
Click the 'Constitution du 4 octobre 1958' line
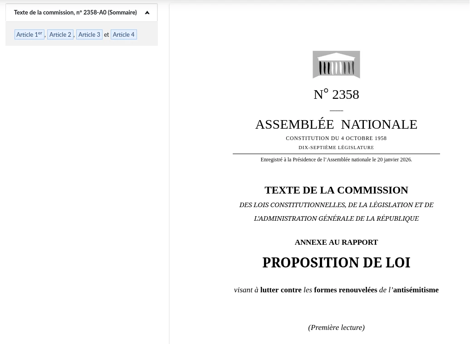tap(336, 138)
